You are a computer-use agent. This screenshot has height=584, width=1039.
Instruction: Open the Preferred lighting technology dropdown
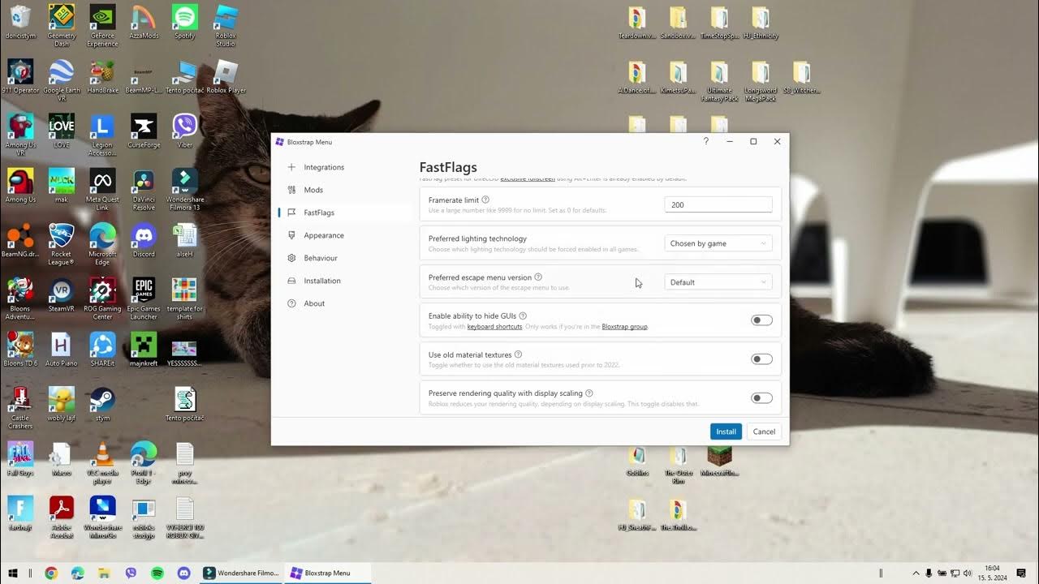click(x=718, y=243)
